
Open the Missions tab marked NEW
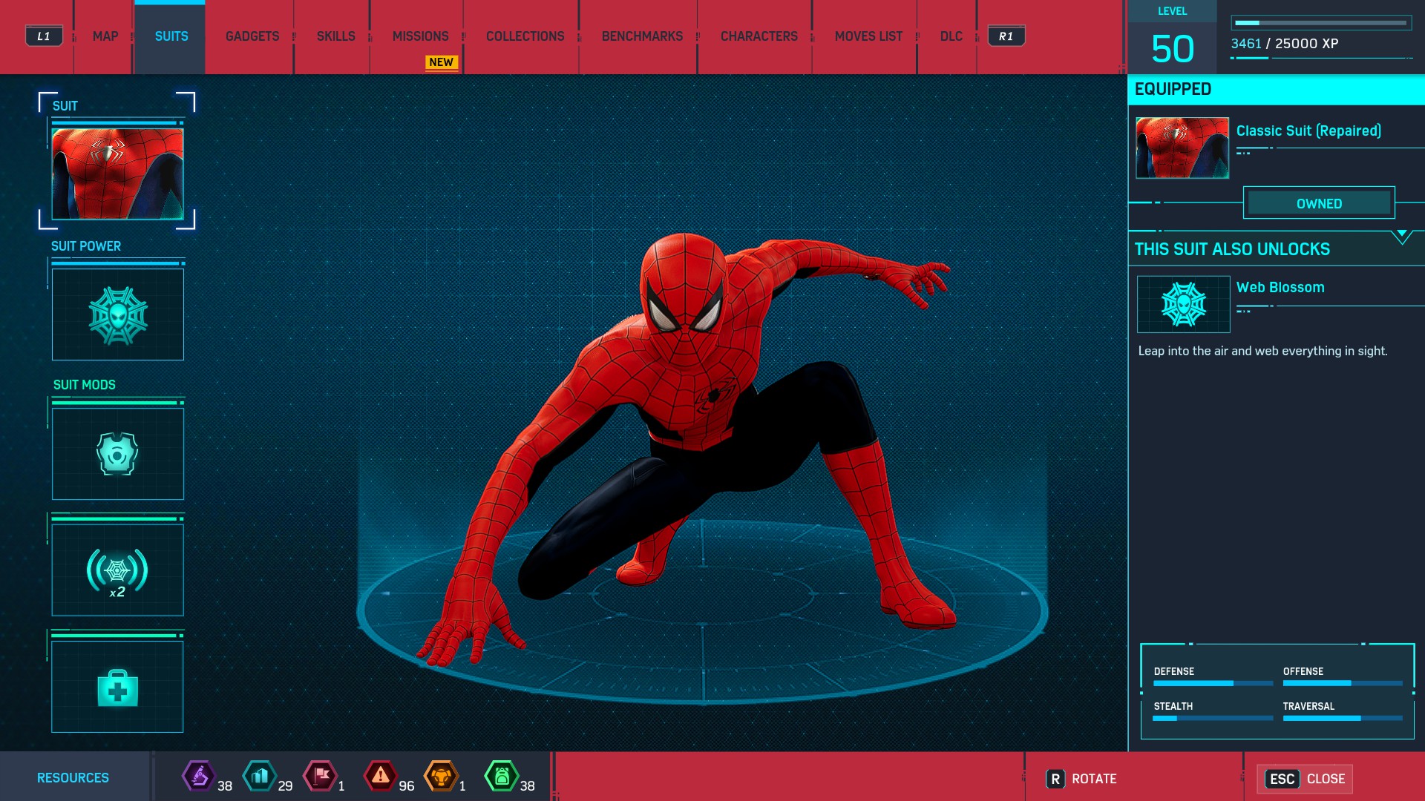(x=420, y=36)
